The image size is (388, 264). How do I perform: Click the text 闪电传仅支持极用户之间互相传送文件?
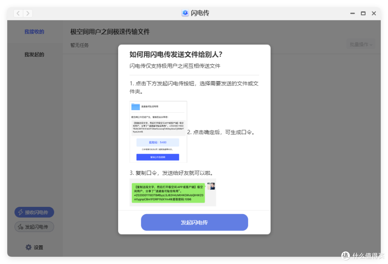click(x=175, y=66)
